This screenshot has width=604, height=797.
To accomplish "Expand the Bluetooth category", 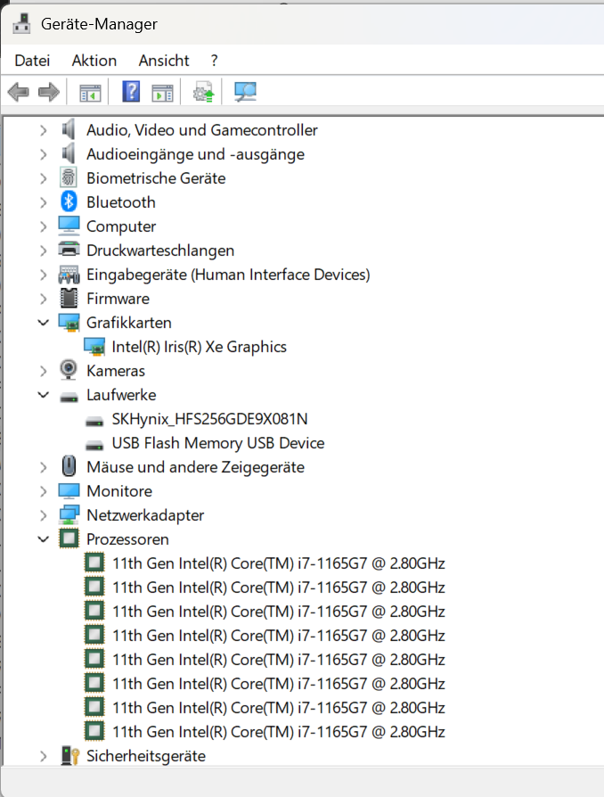I will 43,202.
